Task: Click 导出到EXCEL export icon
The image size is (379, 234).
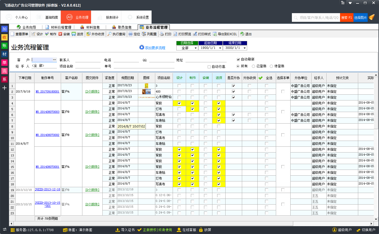Action: pos(225,34)
